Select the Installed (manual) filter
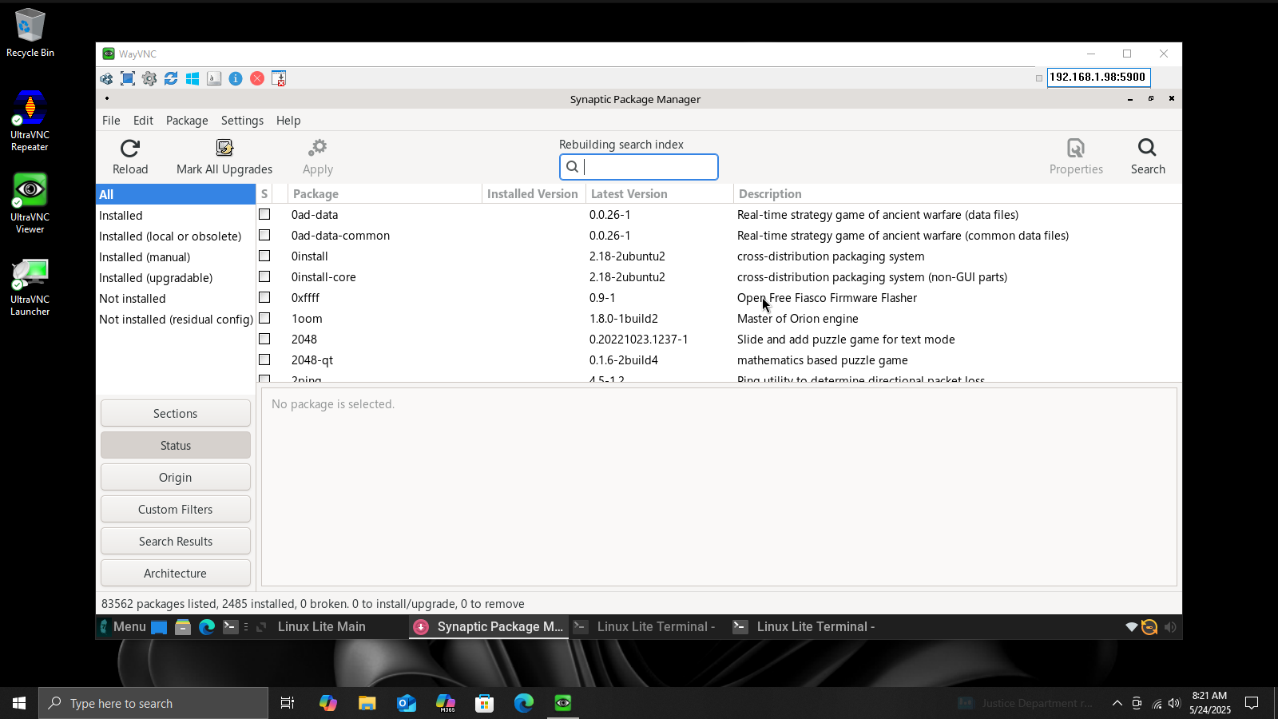The width and height of the screenshot is (1278, 719). [176, 257]
